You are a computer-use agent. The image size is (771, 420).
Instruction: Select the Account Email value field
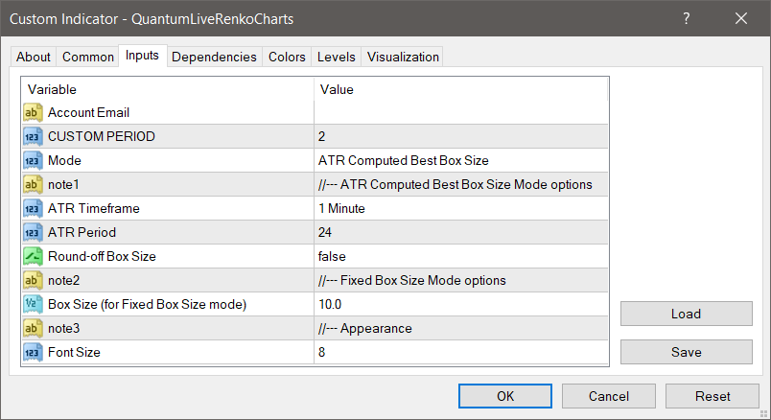[x=460, y=112]
